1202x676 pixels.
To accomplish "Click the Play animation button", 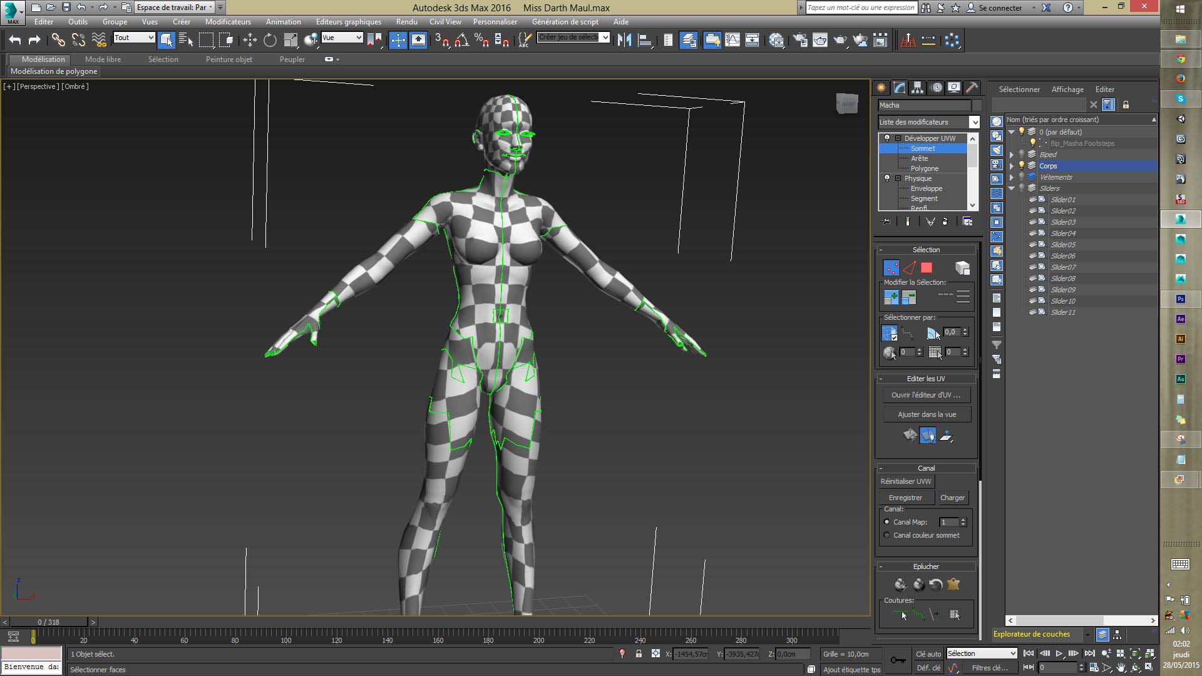I will tap(1059, 653).
